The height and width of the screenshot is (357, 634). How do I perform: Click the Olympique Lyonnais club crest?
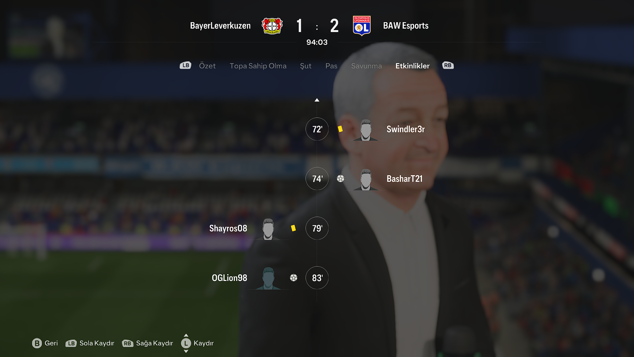click(x=362, y=25)
